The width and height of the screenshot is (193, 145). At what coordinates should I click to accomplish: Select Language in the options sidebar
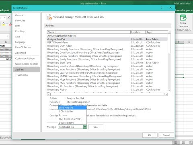point(27,42)
